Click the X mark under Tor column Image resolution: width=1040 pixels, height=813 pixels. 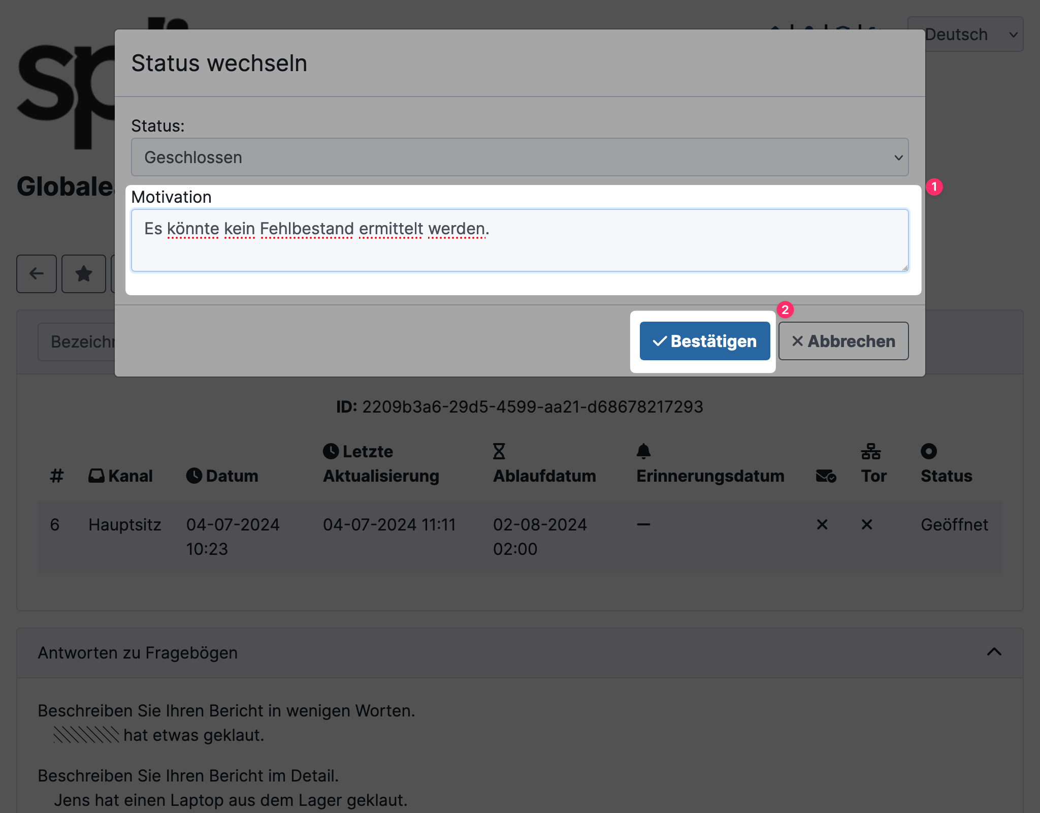pyautogui.click(x=867, y=524)
